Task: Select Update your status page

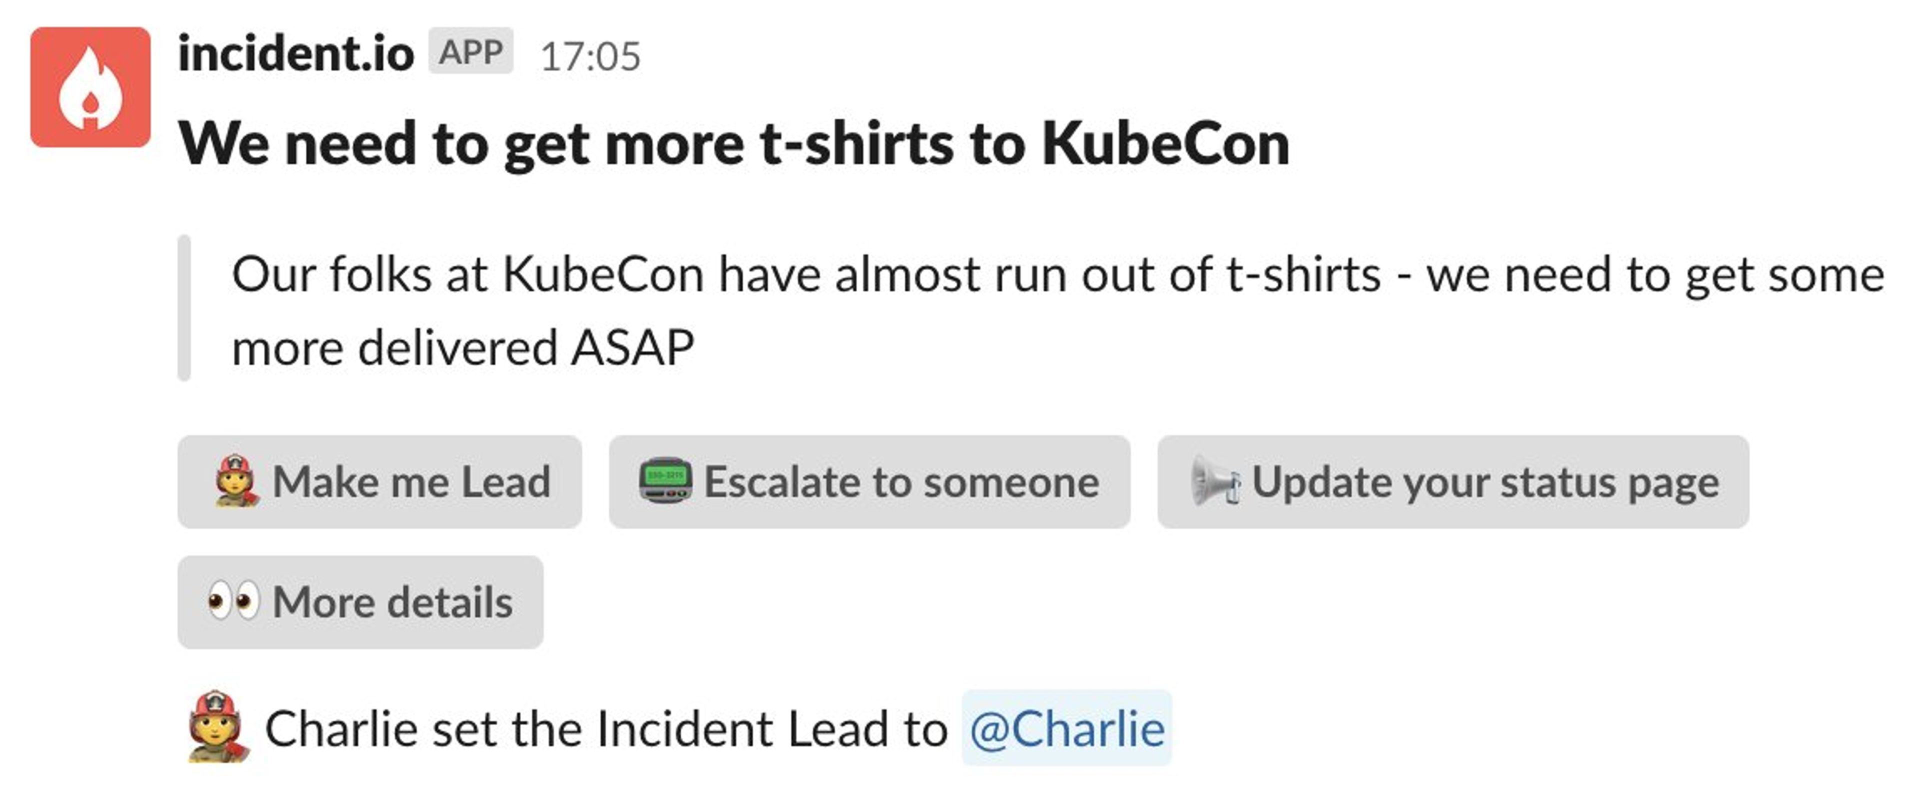Action: tap(1453, 481)
